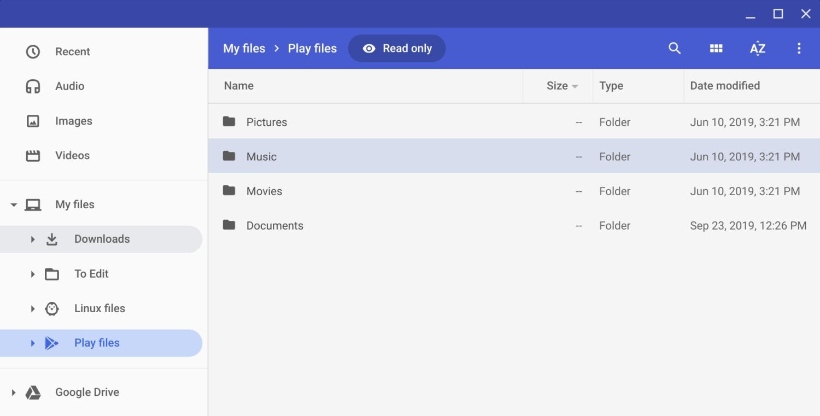Image resolution: width=820 pixels, height=416 pixels.
Task: Select the Audio headphones entry
Action: [69, 86]
